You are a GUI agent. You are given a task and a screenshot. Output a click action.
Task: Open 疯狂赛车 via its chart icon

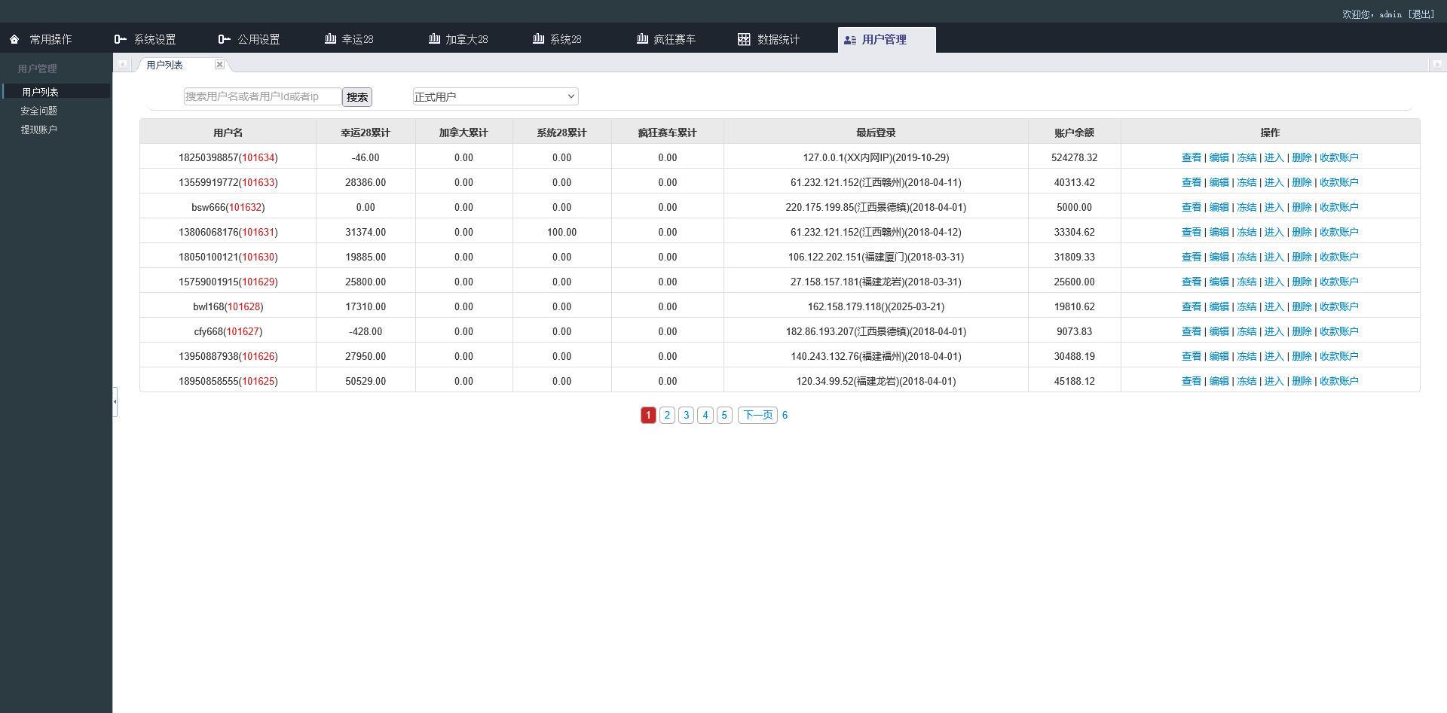click(x=642, y=38)
